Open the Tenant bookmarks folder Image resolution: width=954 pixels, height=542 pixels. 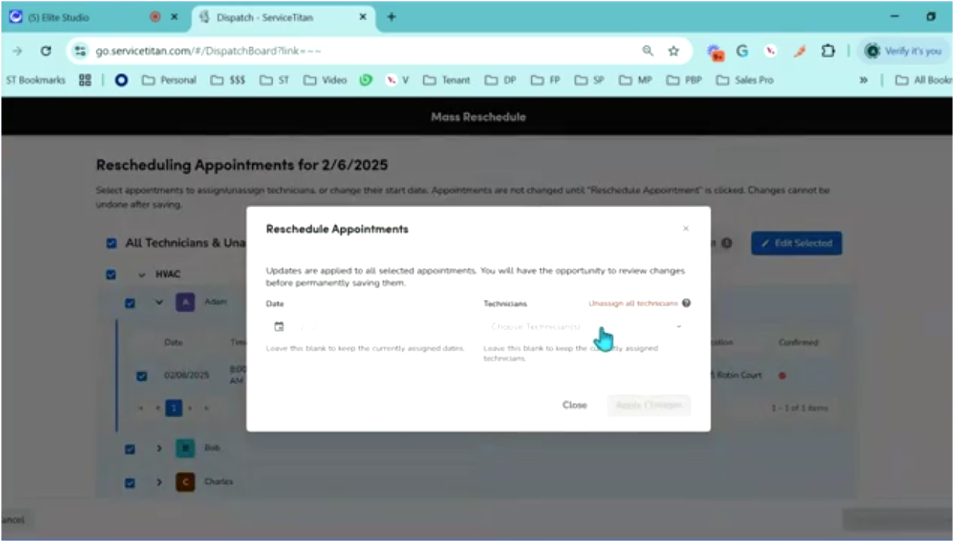coord(447,80)
